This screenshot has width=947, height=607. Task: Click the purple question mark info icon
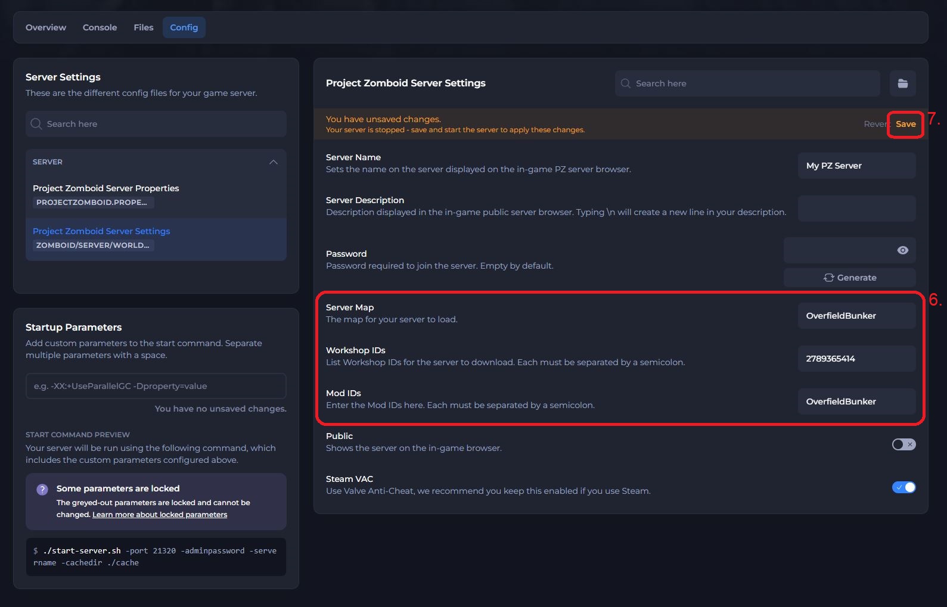pyautogui.click(x=42, y=490)
